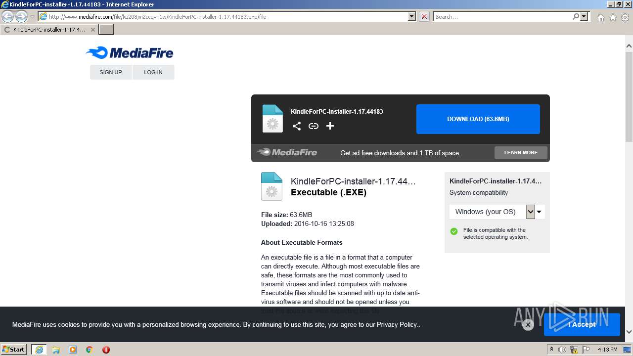
Task: Click the browser Back arrow button
Action: click(x=7, y=17)
